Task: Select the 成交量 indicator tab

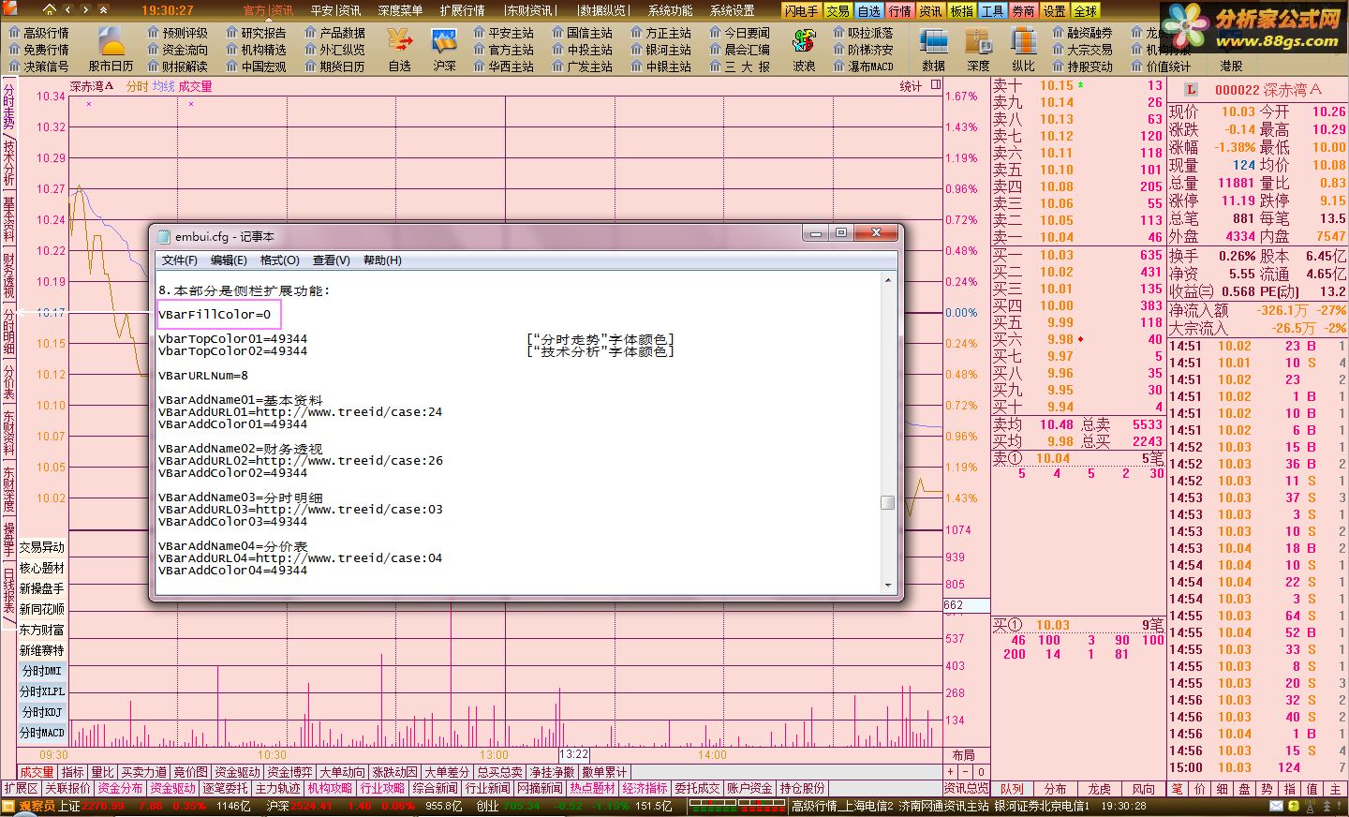Action: coord(37,772)
